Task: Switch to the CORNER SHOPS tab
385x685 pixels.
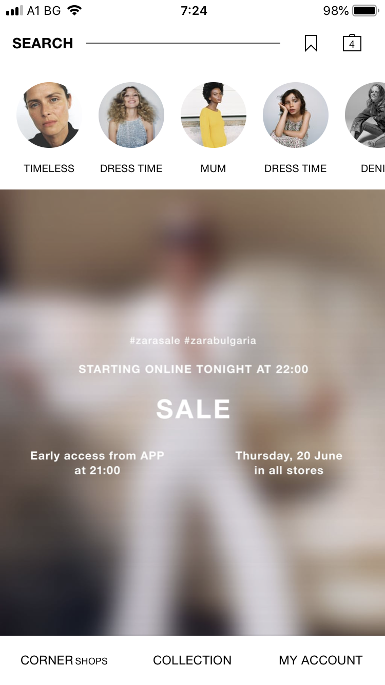Action: (x=64, y=660)
